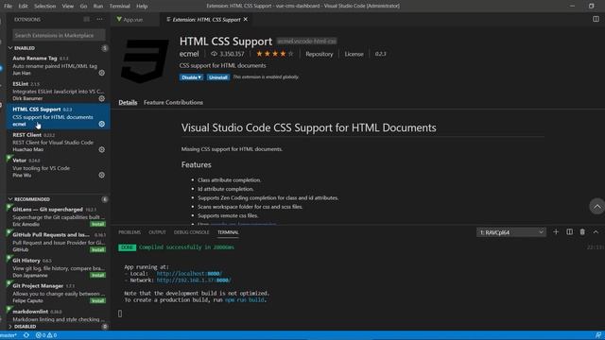The image size is (605, 340).
Task: Open the File menu
Action: coord(8,6)
